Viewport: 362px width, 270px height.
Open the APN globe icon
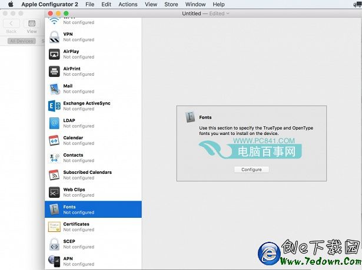54,261
